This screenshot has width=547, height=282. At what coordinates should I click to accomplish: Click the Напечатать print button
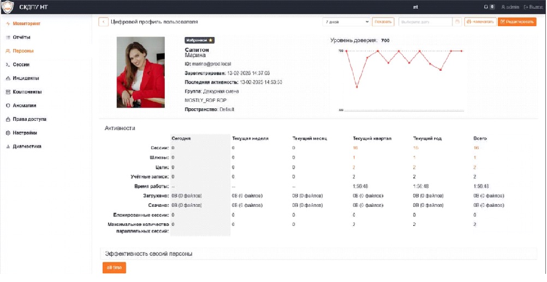click(480, 22)
